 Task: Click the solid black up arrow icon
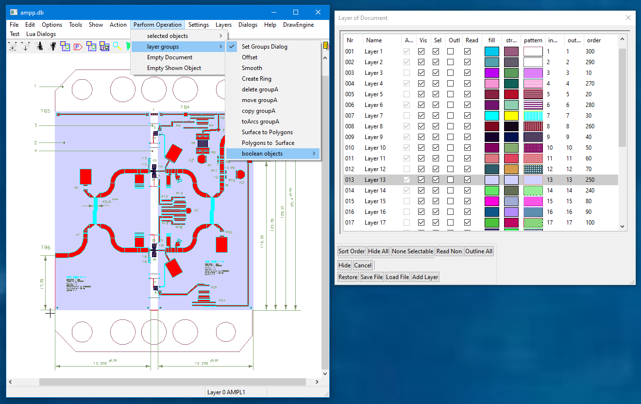pyautogui.click(x=52, y=46)
